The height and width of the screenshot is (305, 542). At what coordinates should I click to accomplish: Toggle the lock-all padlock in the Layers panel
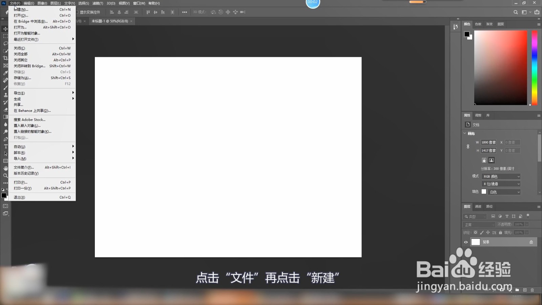pos(500,232)
